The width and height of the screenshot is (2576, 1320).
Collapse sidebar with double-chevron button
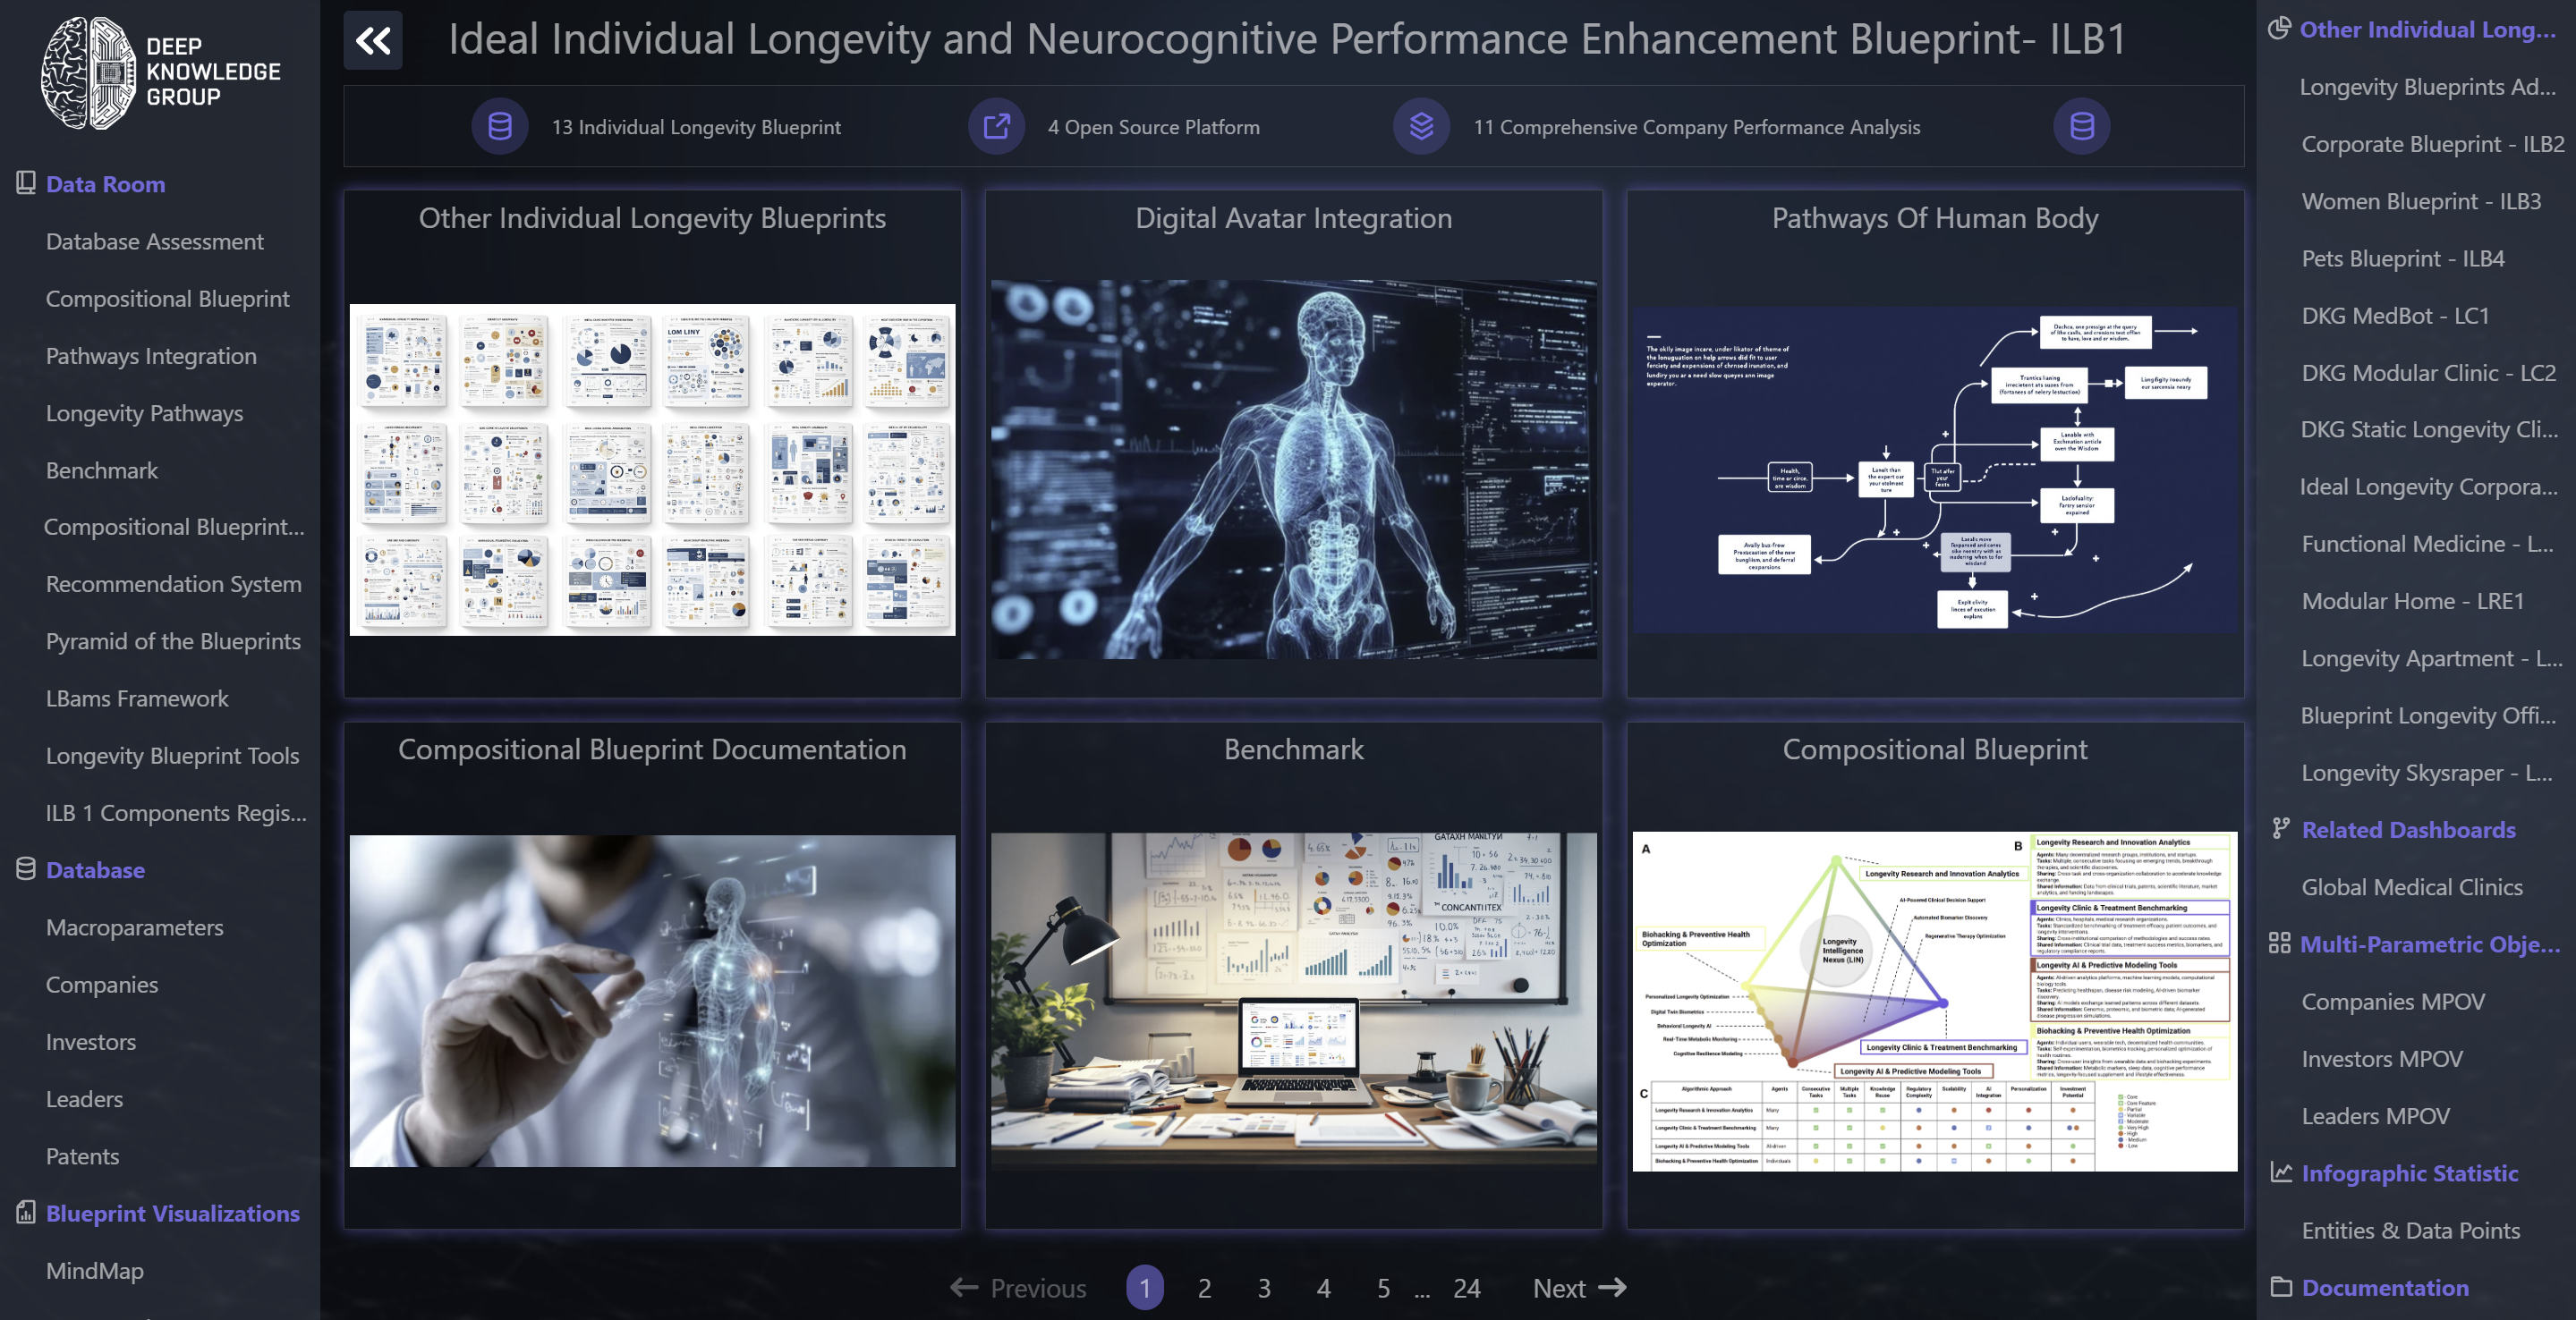(372, 41)
